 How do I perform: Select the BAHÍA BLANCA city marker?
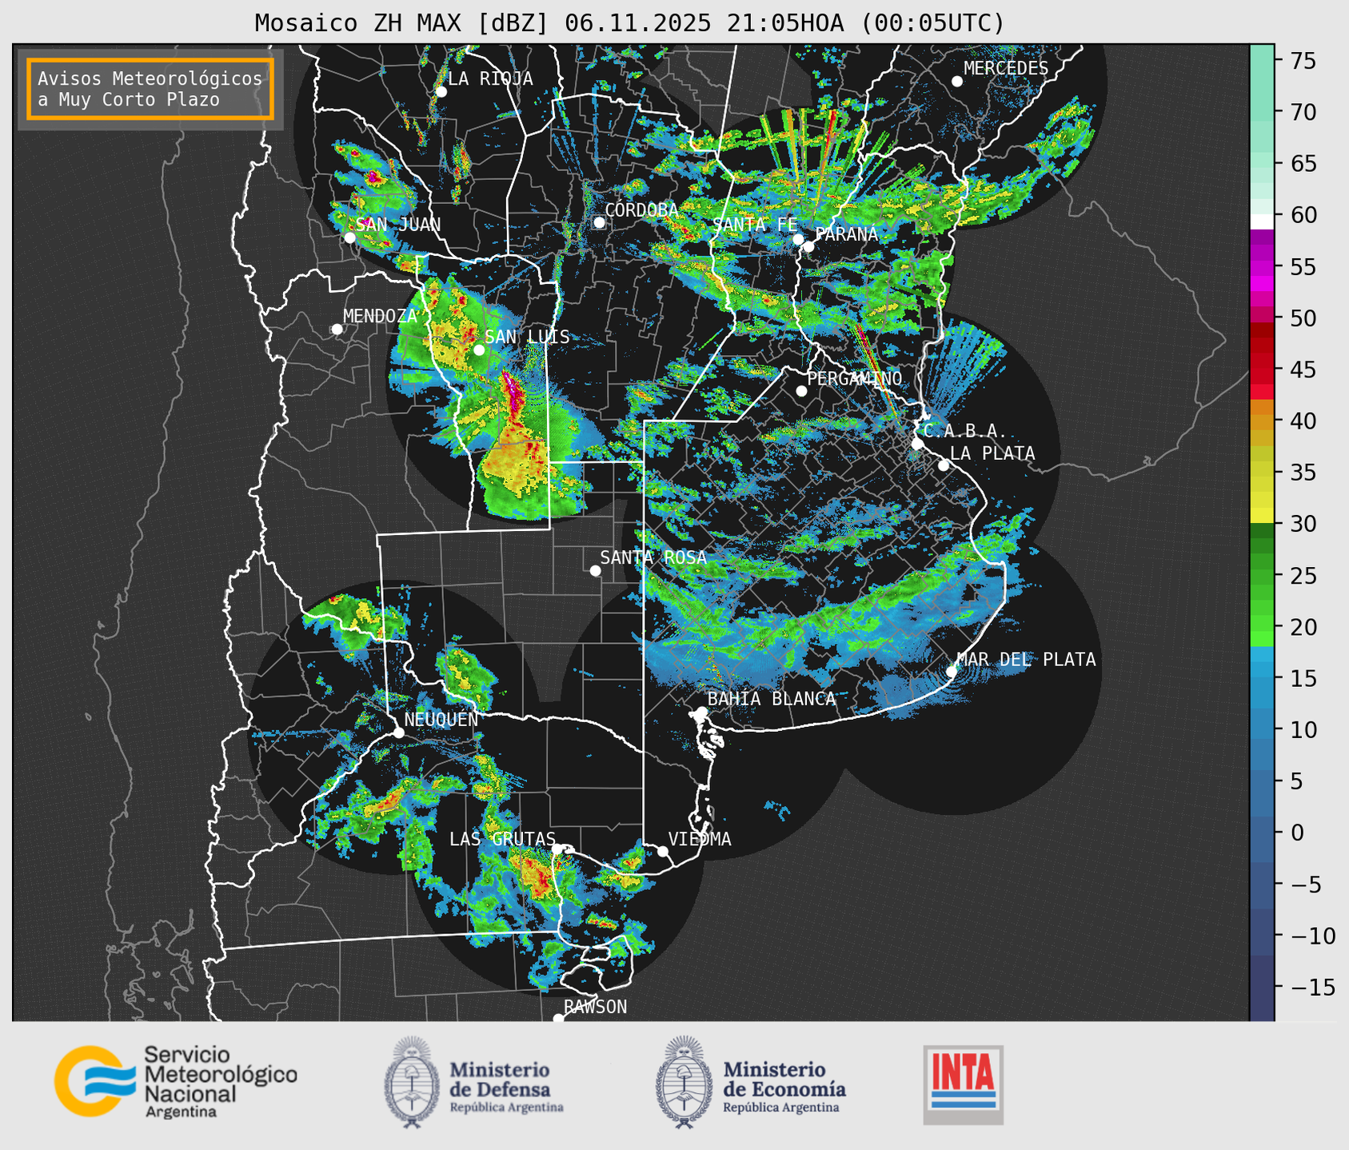pos(701,712)
